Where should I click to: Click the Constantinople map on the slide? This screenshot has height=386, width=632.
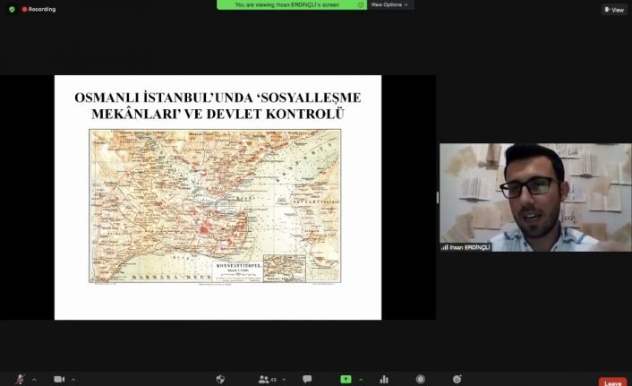(215, 206)
